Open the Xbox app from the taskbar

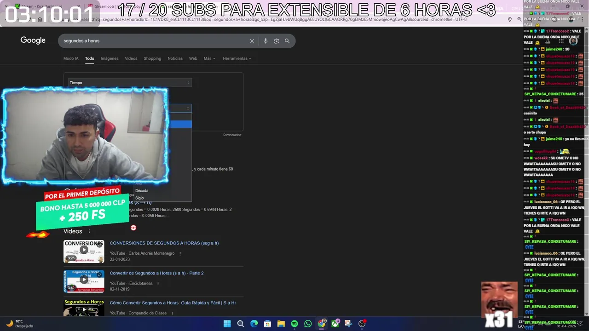click(x=335, y=324)
